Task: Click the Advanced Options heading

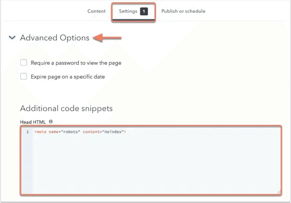Action: point(55,38)
